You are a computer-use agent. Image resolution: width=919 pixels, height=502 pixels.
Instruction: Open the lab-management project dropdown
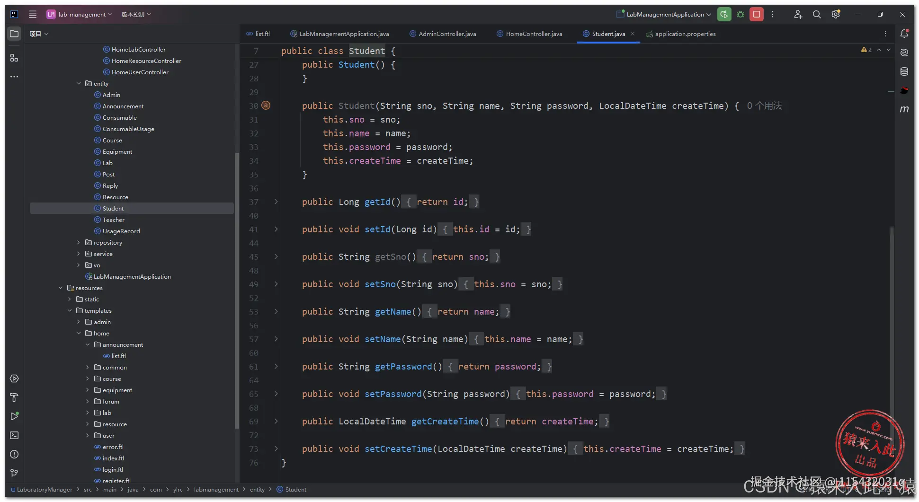coord(80,14)
